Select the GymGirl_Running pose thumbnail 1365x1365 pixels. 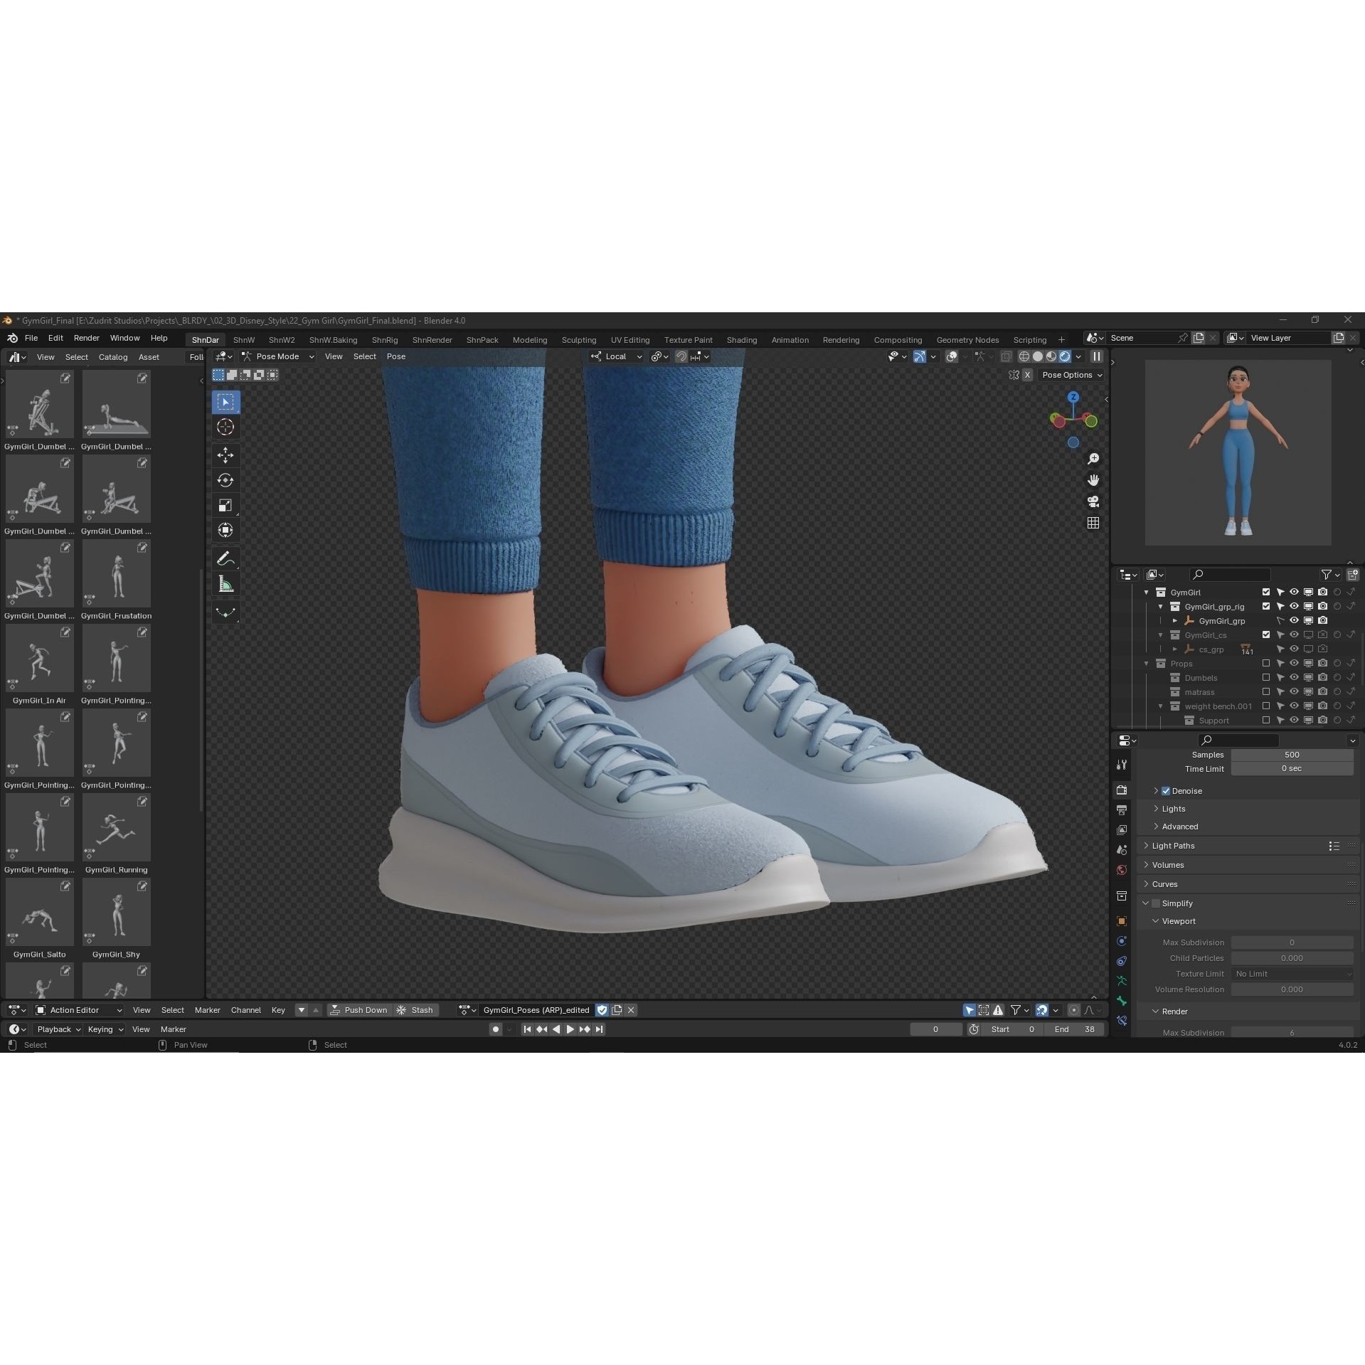click(x=116, y=827)
